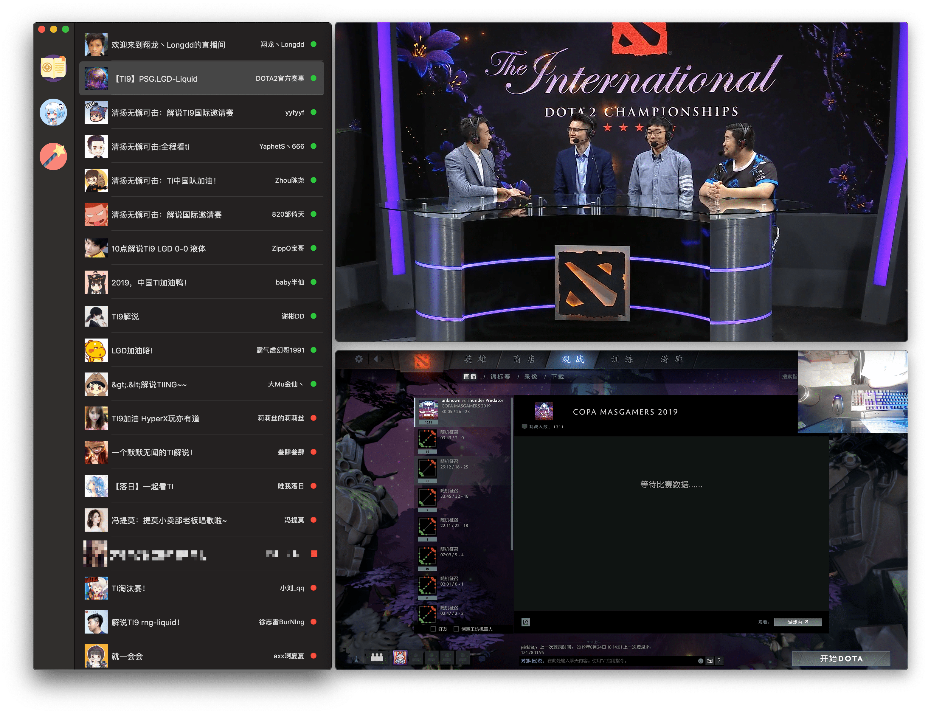
Task: Select the 随机征召 match at 29:12 / 16 - 25
Action: point(462,471)
